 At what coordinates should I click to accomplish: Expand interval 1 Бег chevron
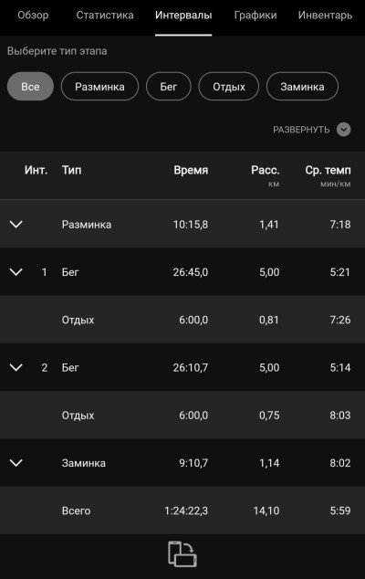click(x=16, y=272)
